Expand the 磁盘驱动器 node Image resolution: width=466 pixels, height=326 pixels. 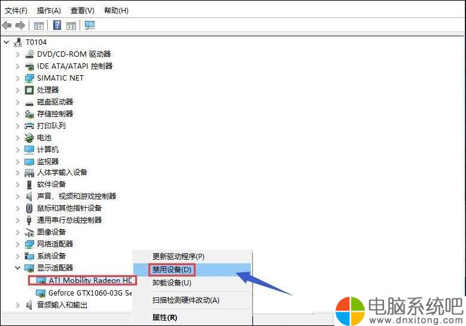(x=17, y=102)
